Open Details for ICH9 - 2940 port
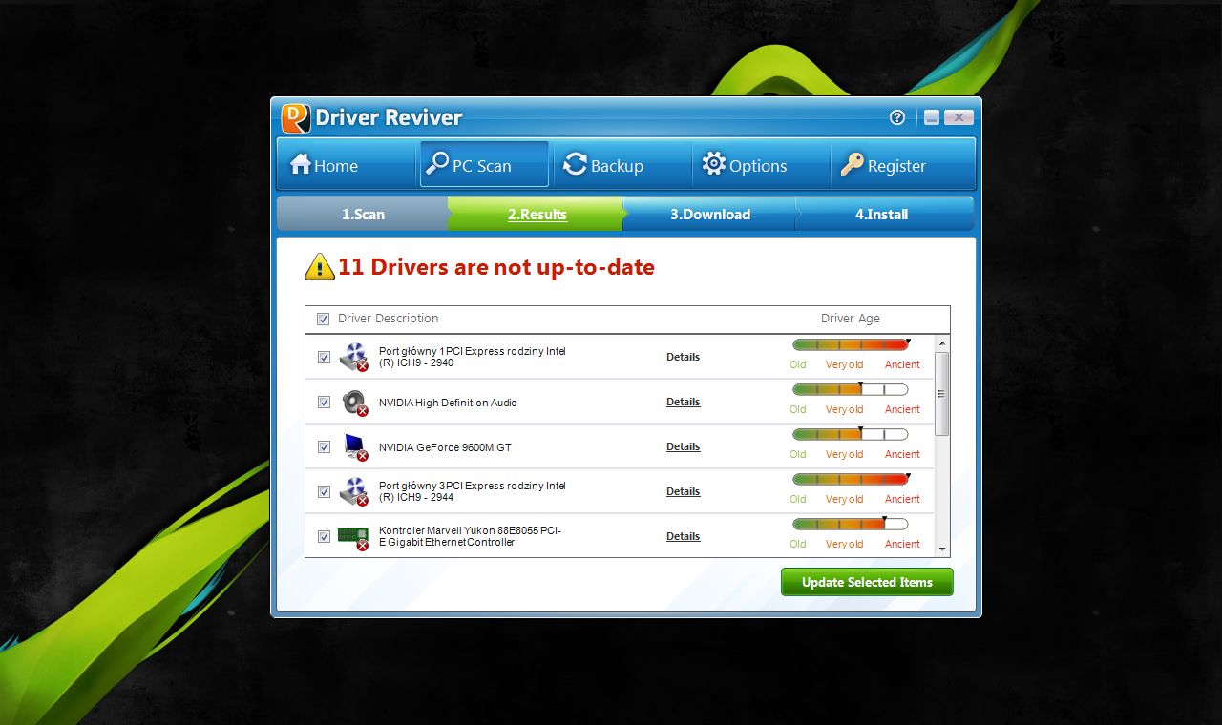This screenshot has width=1222, height=725. click(683, 357)
